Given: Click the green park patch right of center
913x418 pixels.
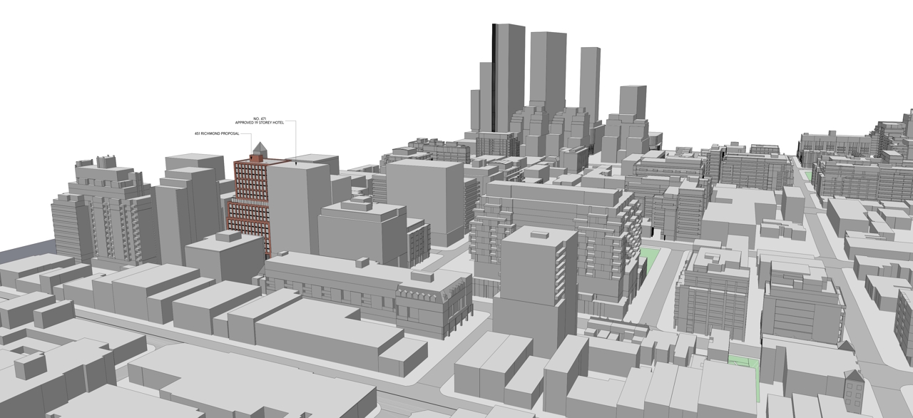Looking at the screenshot, I should [x=649, y=260].
